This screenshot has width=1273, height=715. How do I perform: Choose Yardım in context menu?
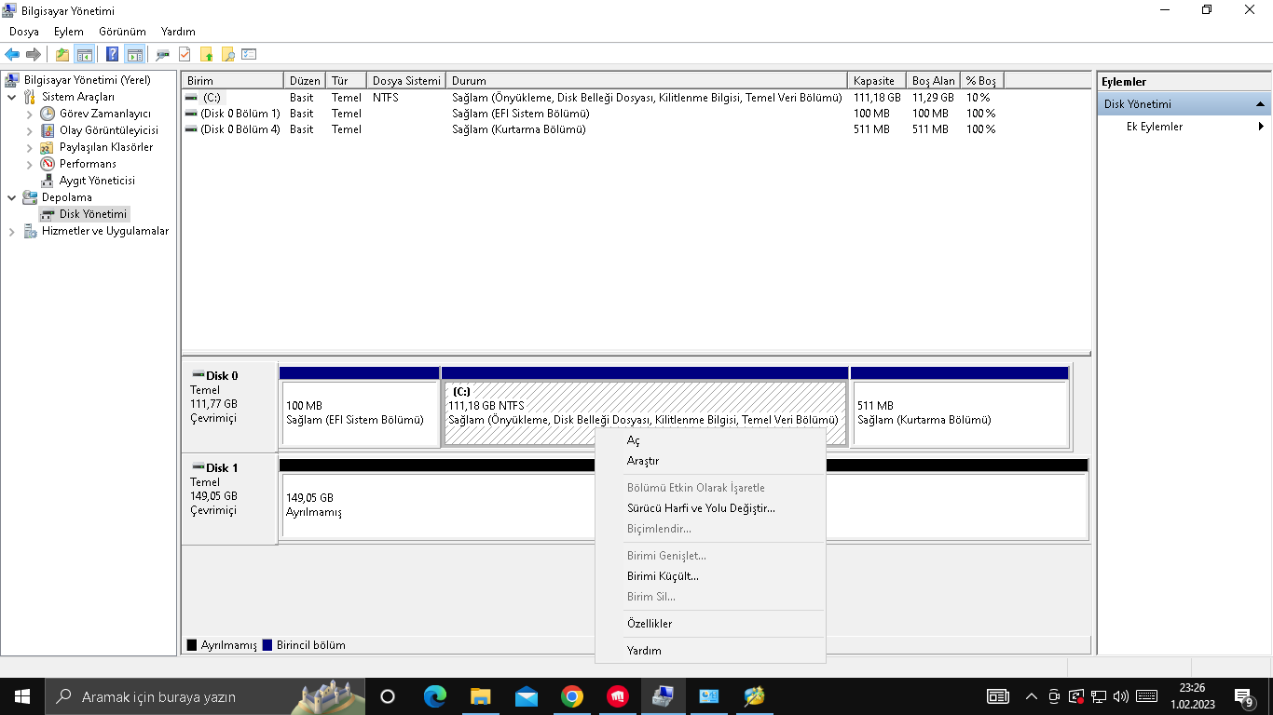[x=710, y=651]
